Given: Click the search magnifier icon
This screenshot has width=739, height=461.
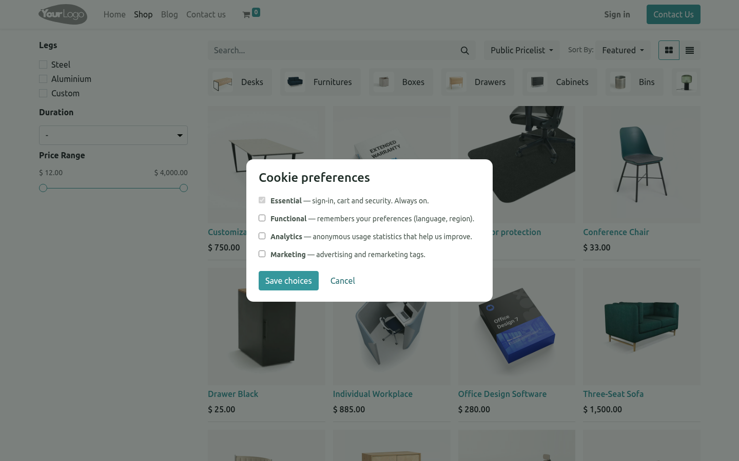Looking at the screenshot, I should click(465, 50).
